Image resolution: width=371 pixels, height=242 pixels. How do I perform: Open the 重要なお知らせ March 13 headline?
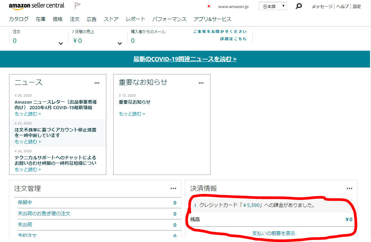[134, 102]
